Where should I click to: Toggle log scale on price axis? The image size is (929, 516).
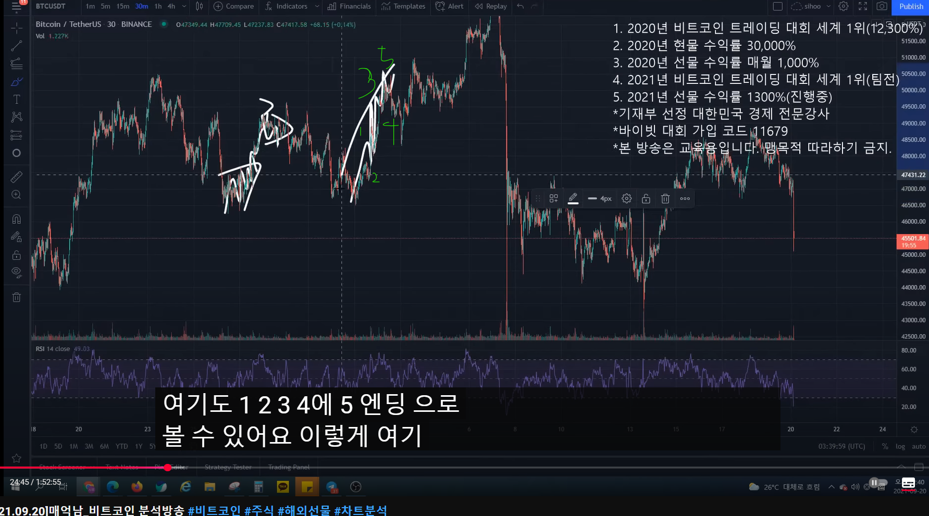tap(900, 446)
